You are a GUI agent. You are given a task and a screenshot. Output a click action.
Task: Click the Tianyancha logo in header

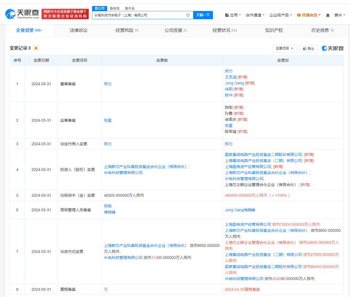pyautogui.click(x=22, y=14)
